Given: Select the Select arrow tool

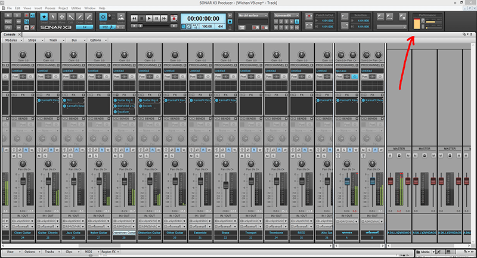Looking at the screenshot, I should 53,17.
